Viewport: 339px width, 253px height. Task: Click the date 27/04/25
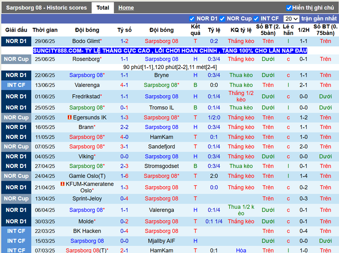point(45,166)
